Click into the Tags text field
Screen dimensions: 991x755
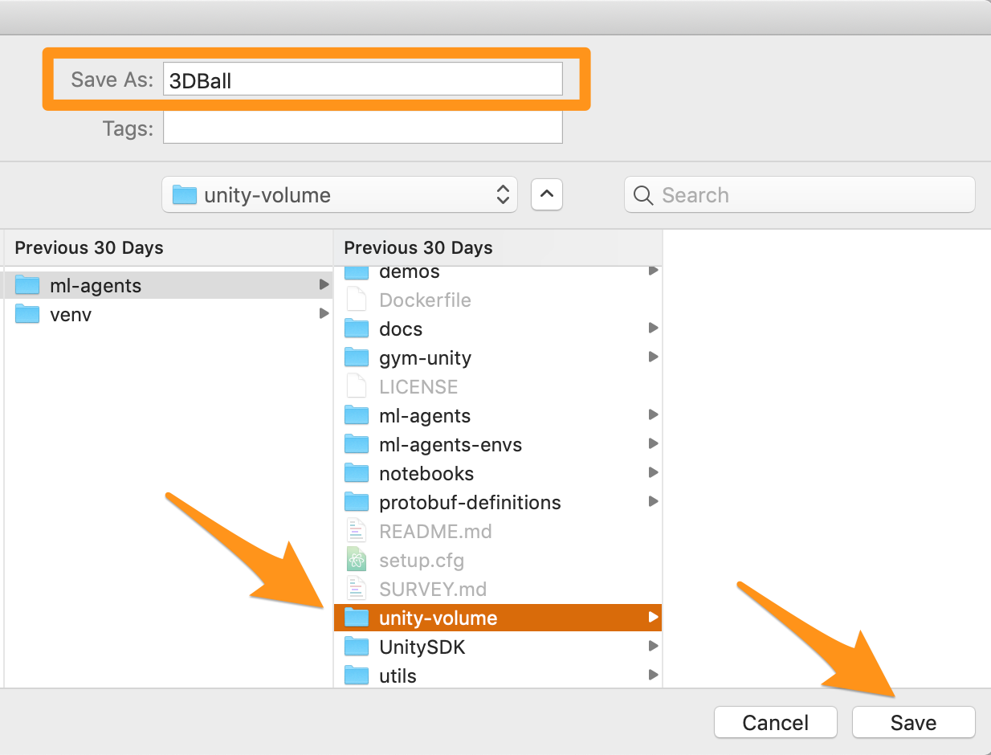click(x=362, y=128)
